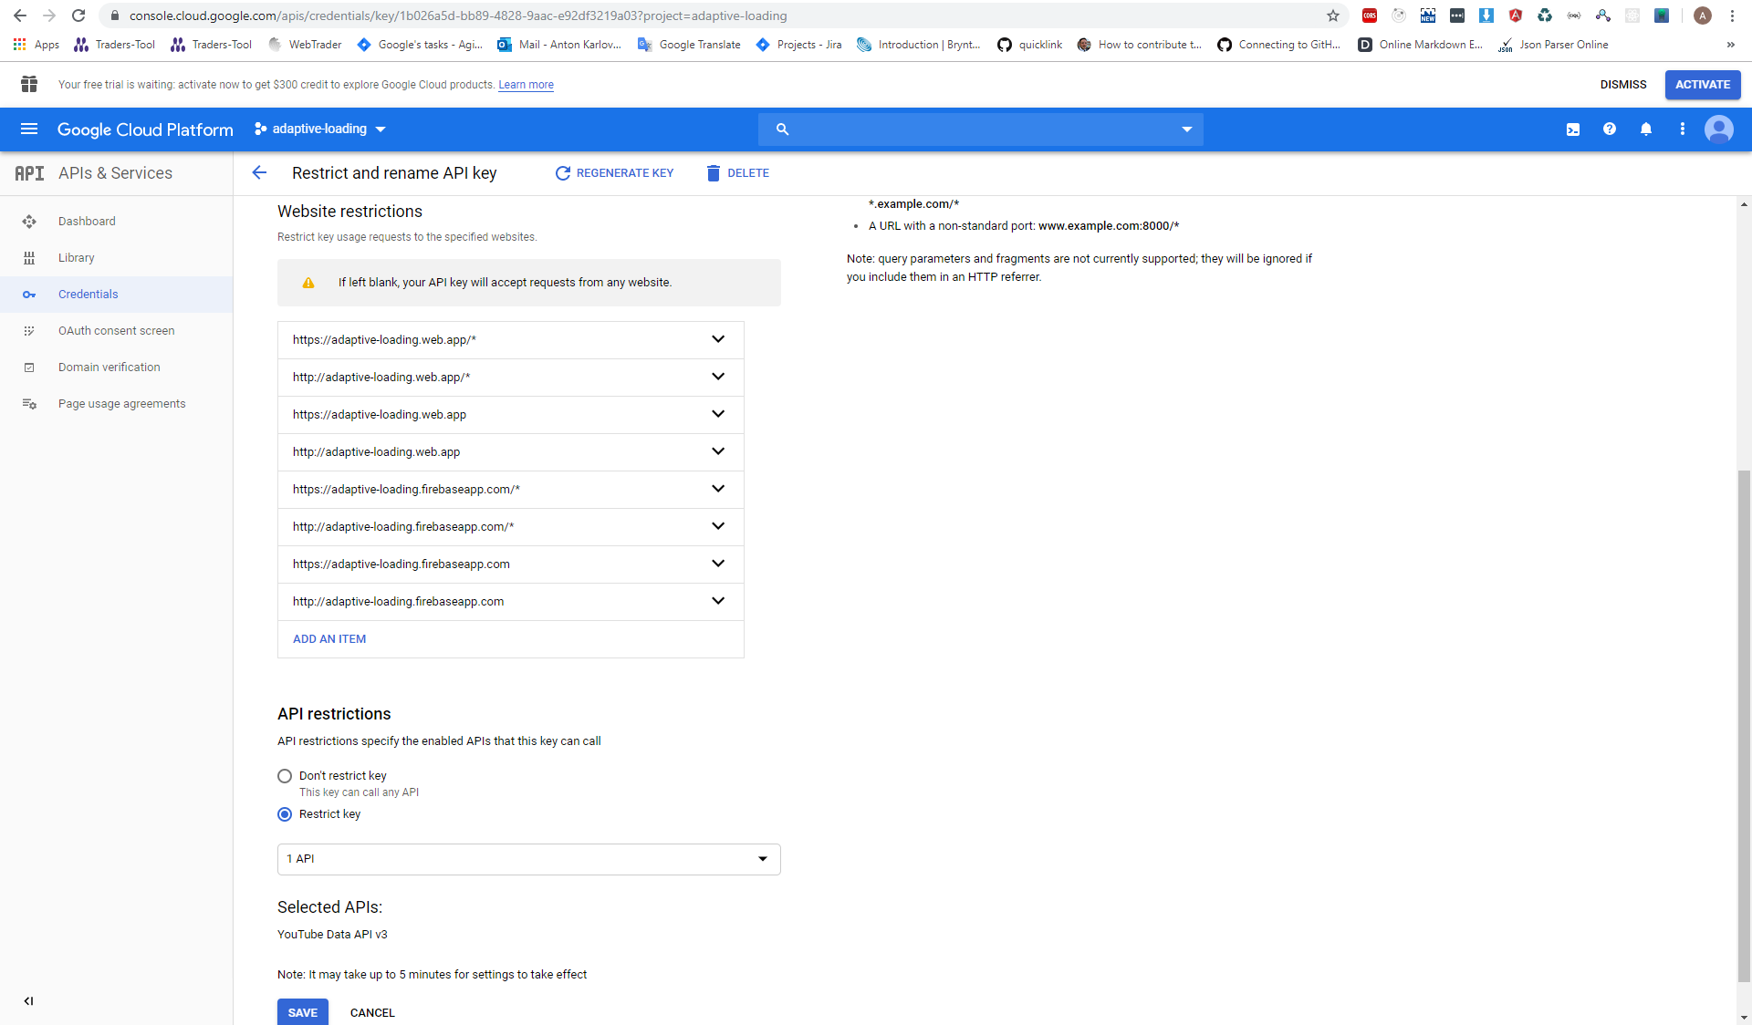This screenshot has width=1752, height=1025.
Task: Open the main navigation hamburger menu
Action: (x=29, y=129)
